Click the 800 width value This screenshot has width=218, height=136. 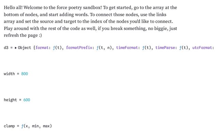pos(25,74)
